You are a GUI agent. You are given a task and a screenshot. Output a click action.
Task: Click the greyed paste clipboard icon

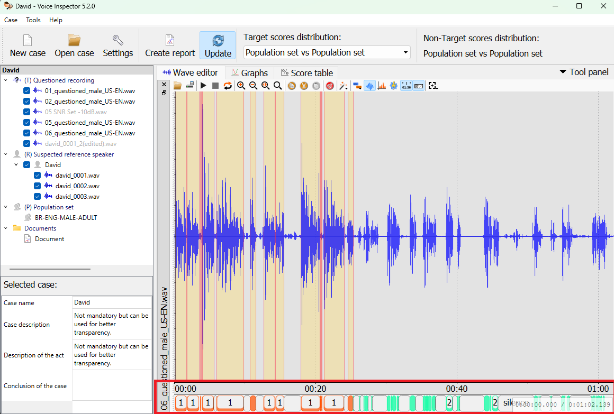pos(316,86)
